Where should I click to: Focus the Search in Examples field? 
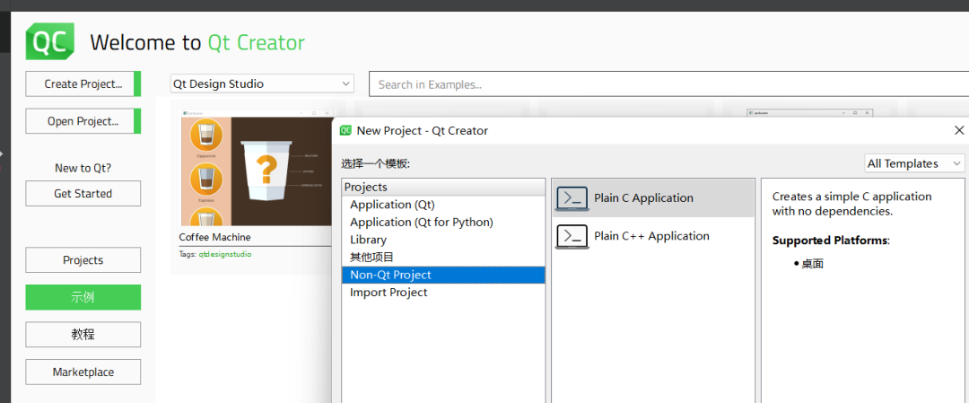668,84
